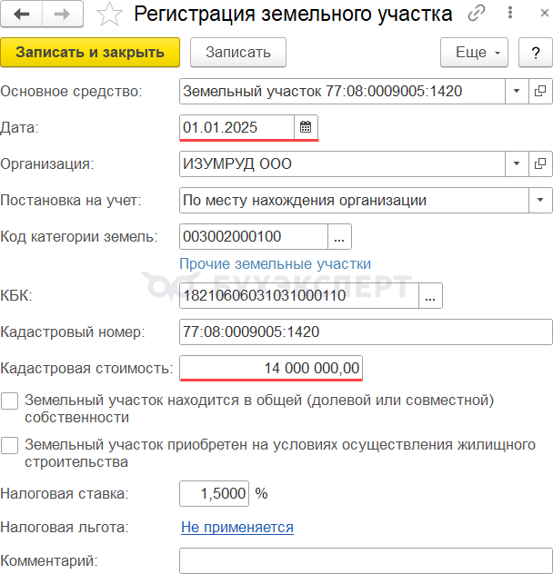This screenshot has width=553, height=574.
Task: Click the Записать button
Action: click(238, 53)
